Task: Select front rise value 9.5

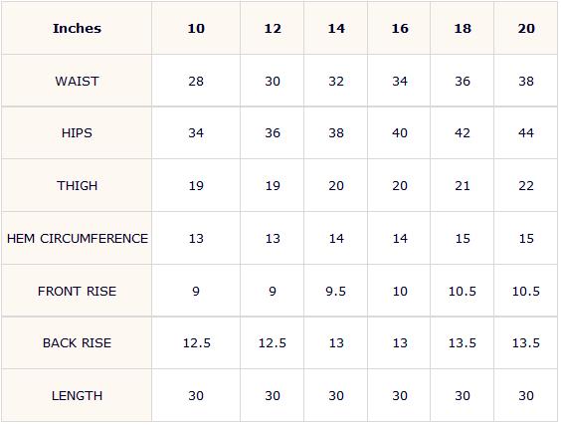Action: tap(336, 291)
